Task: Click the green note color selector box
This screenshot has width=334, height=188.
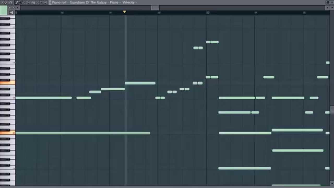Action: [4, 10]
